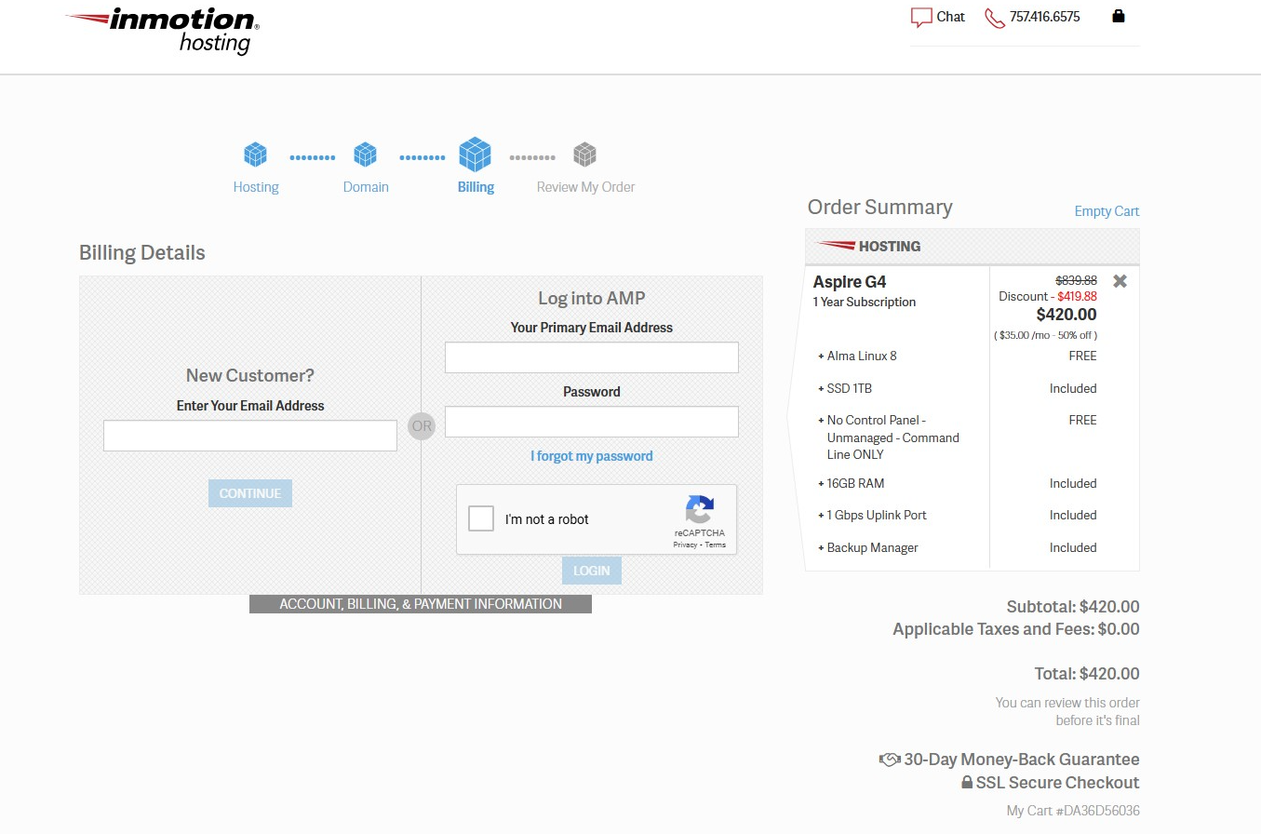This screenshot has height=834, width=1261.
Task: Focus the Your Primary Email Address field
Action: point(592,357)
